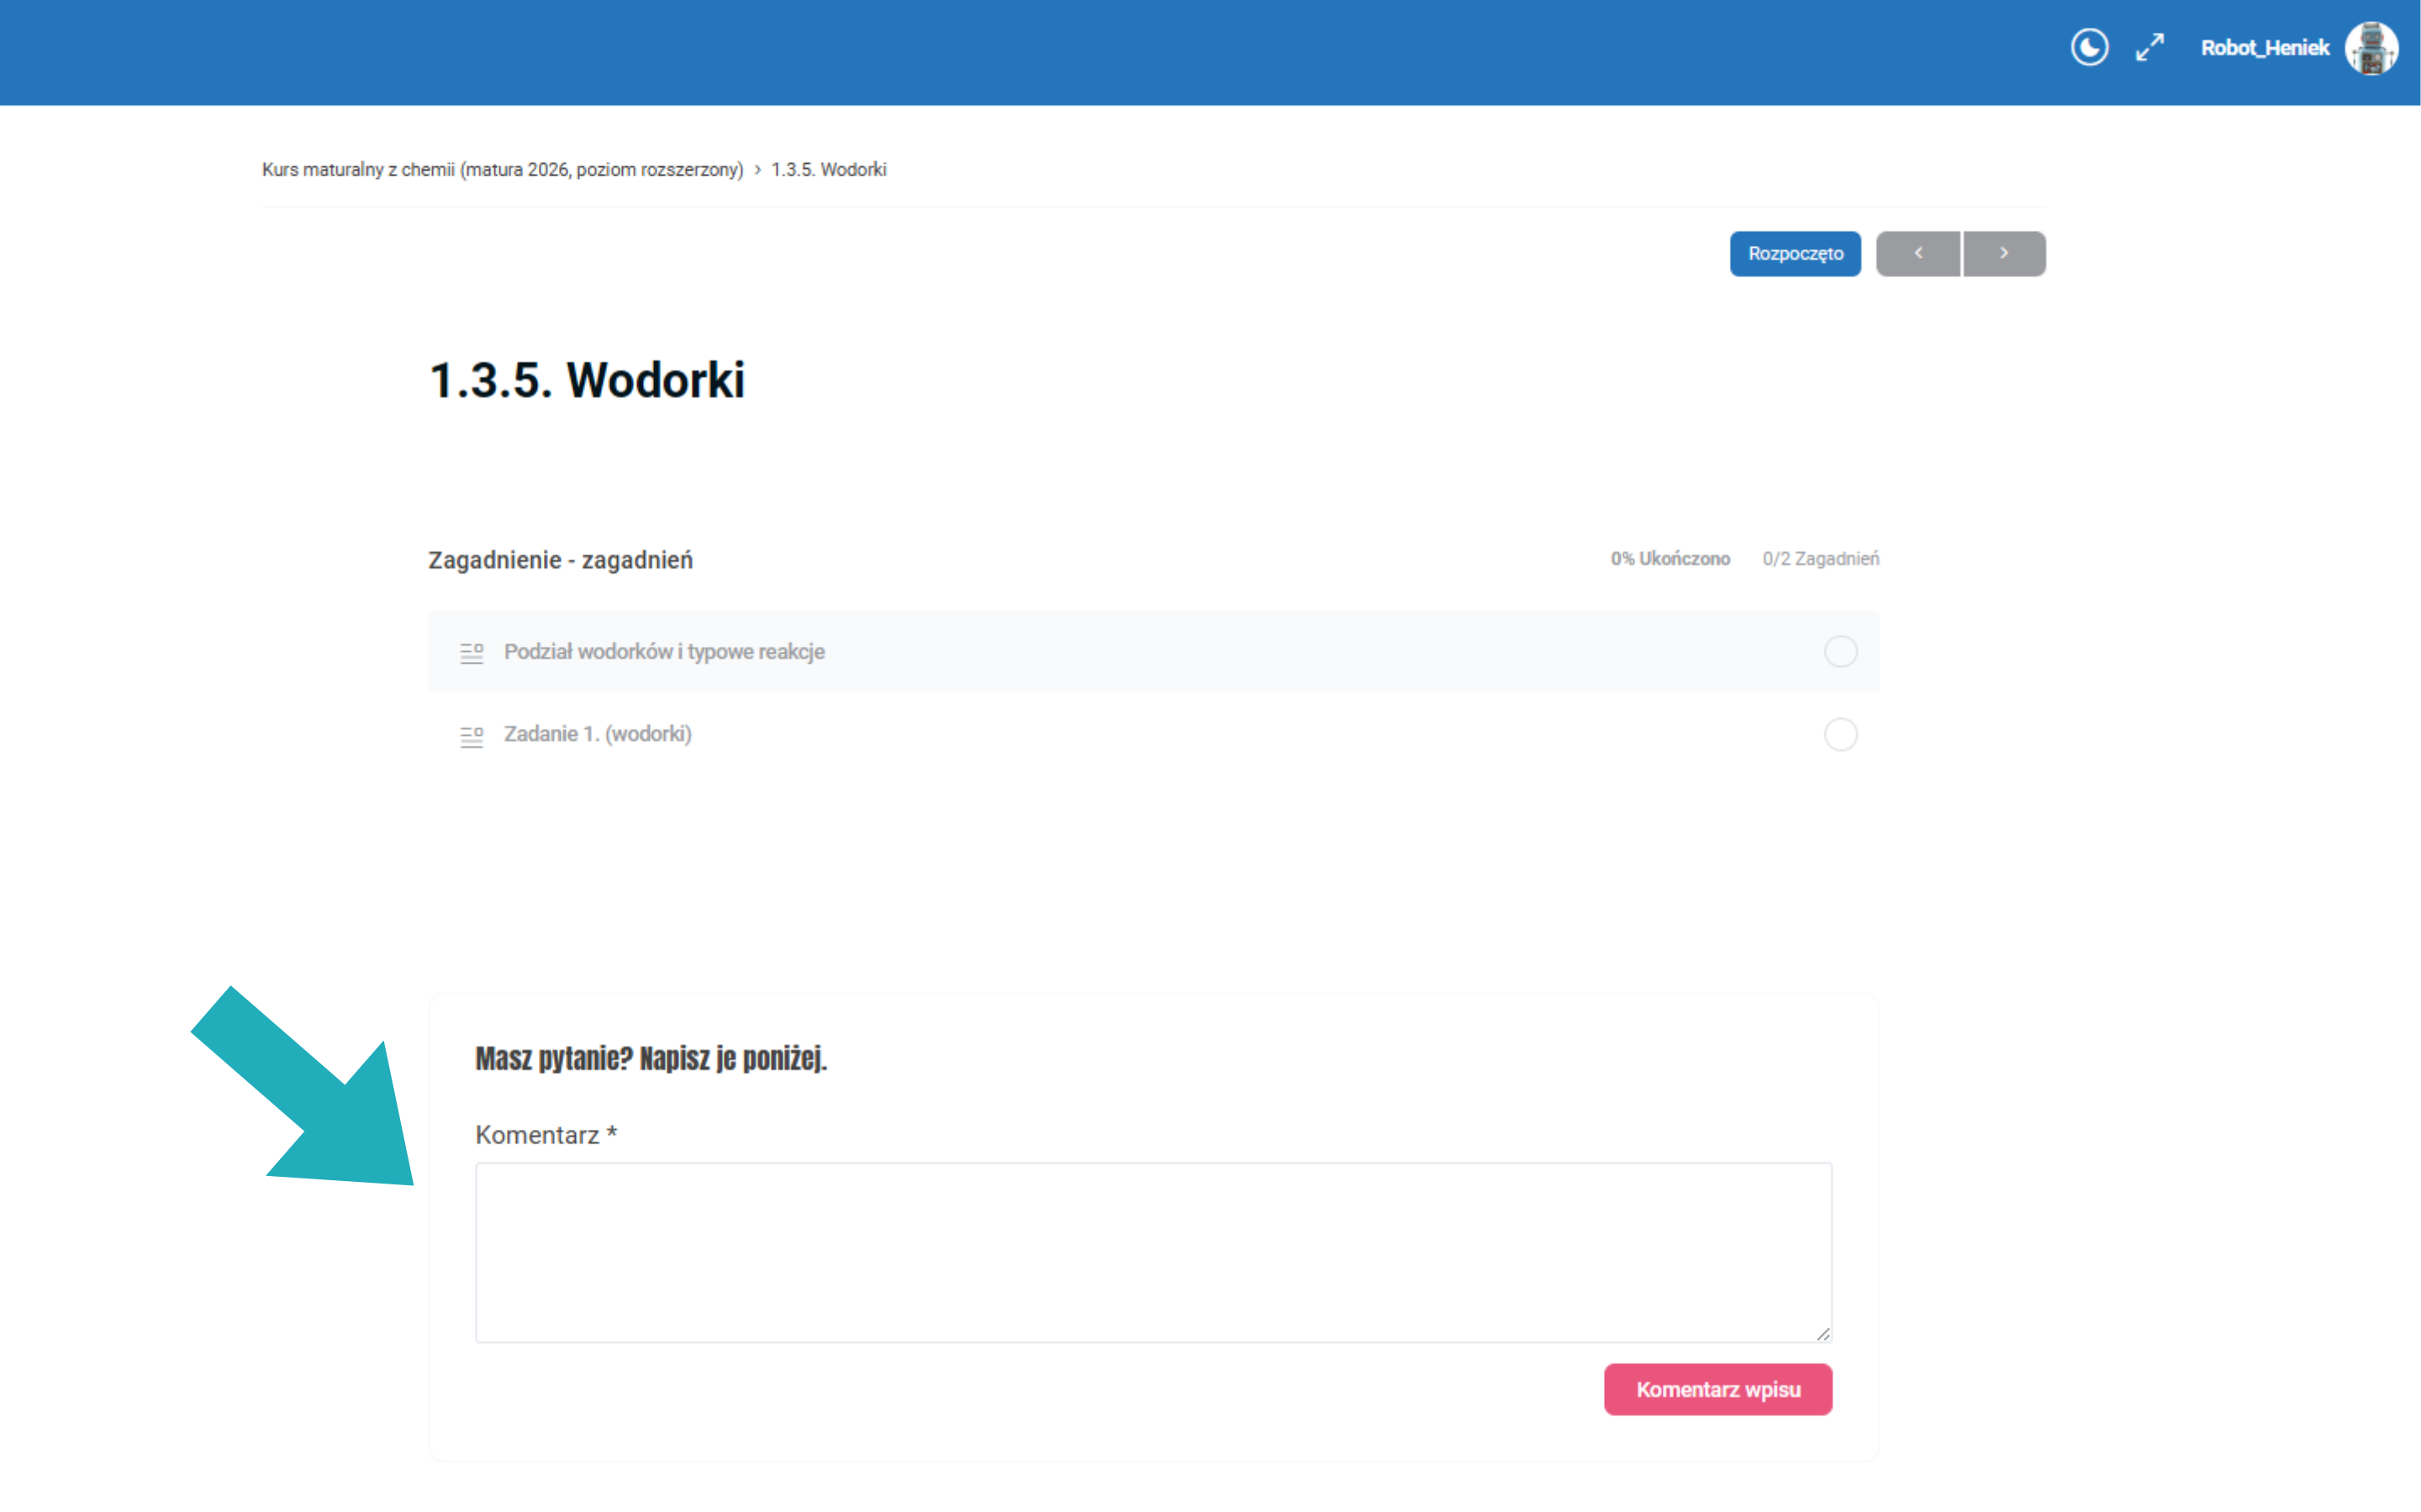This screenshot has width=2421, height=1512.
Task: Open Zadanie 1. (wodorki) topic
Action: [597, 734]
